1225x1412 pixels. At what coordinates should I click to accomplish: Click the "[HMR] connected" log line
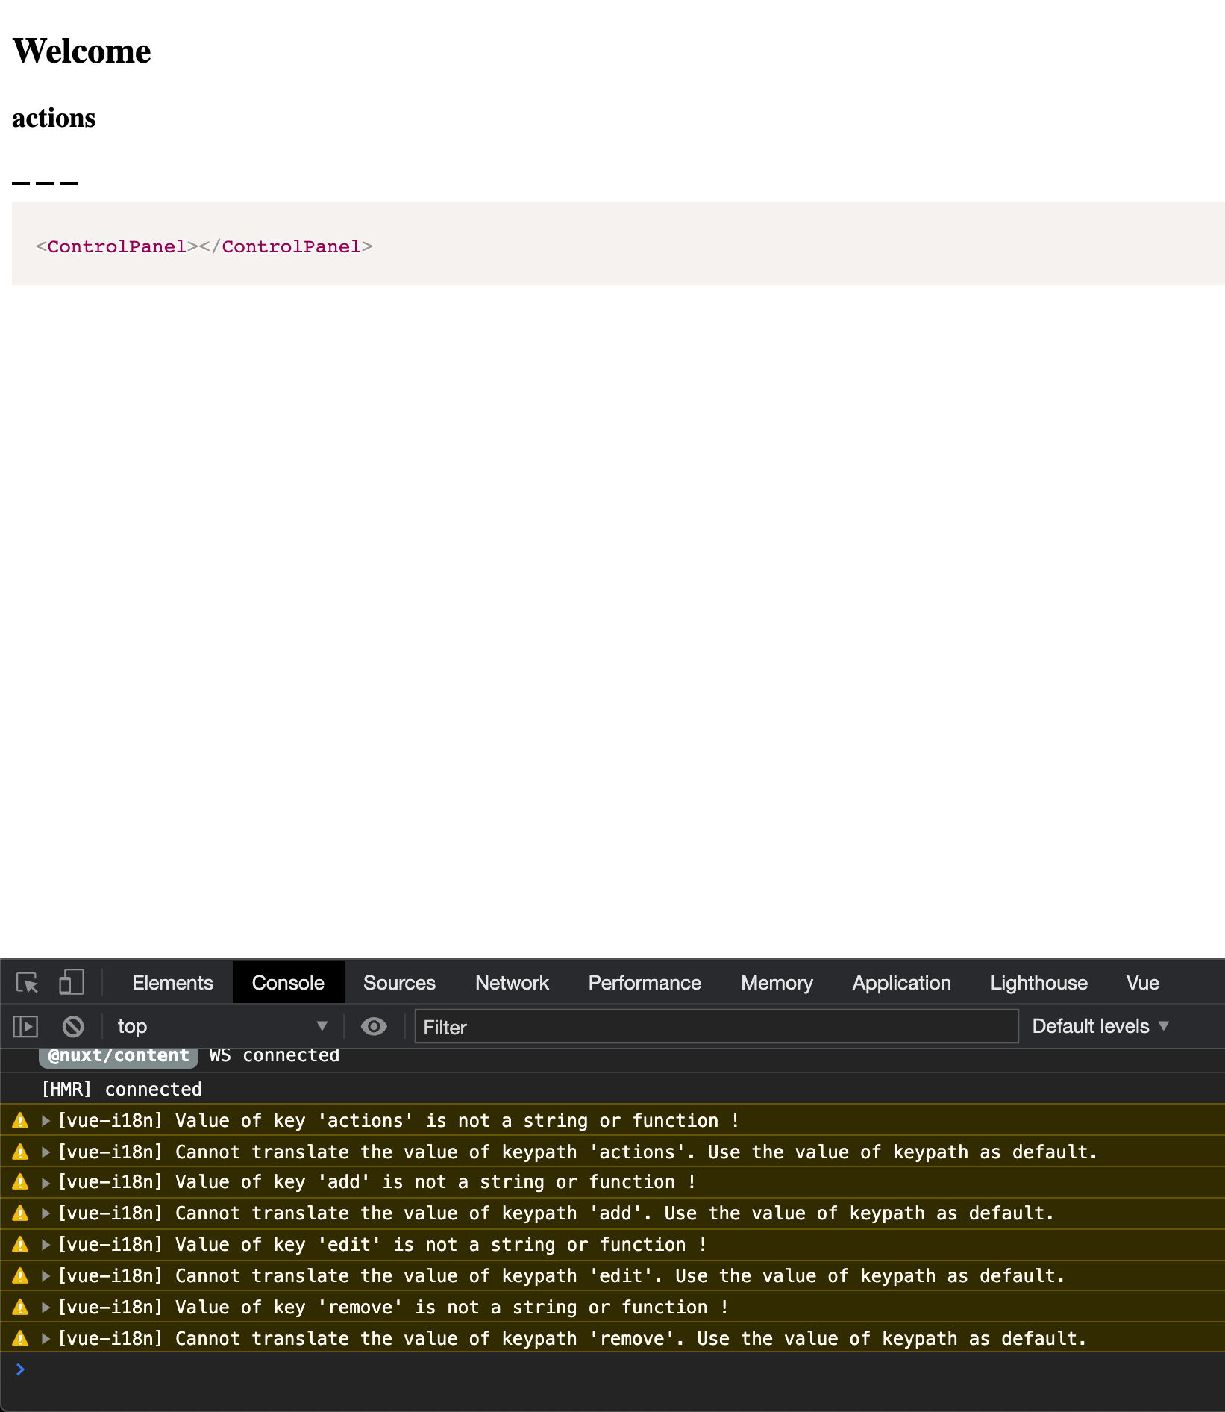tap(122, 1090)
